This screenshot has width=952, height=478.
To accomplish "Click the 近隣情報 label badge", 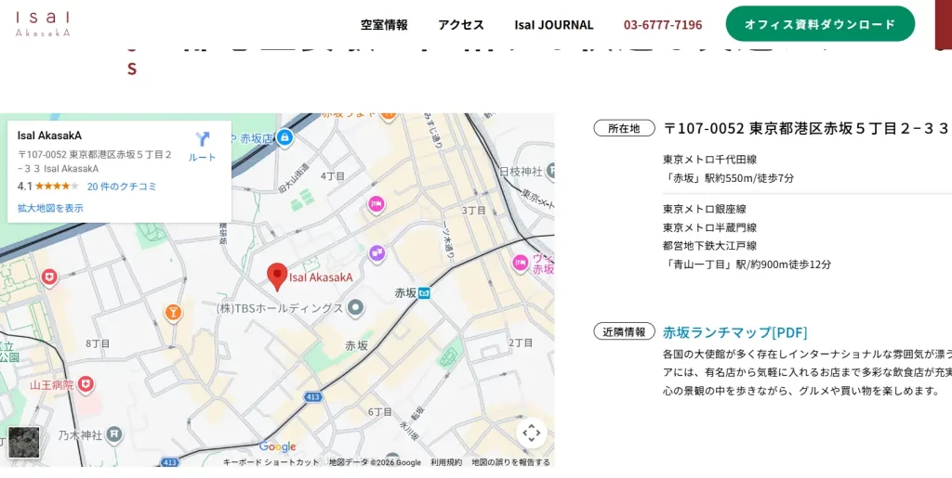I will click(624, 331).
